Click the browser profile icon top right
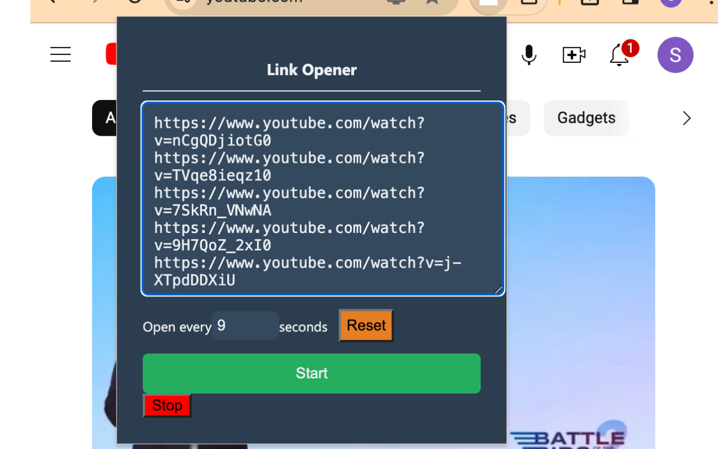The width and height of the screenshot is (718, 449). [670, 3]
